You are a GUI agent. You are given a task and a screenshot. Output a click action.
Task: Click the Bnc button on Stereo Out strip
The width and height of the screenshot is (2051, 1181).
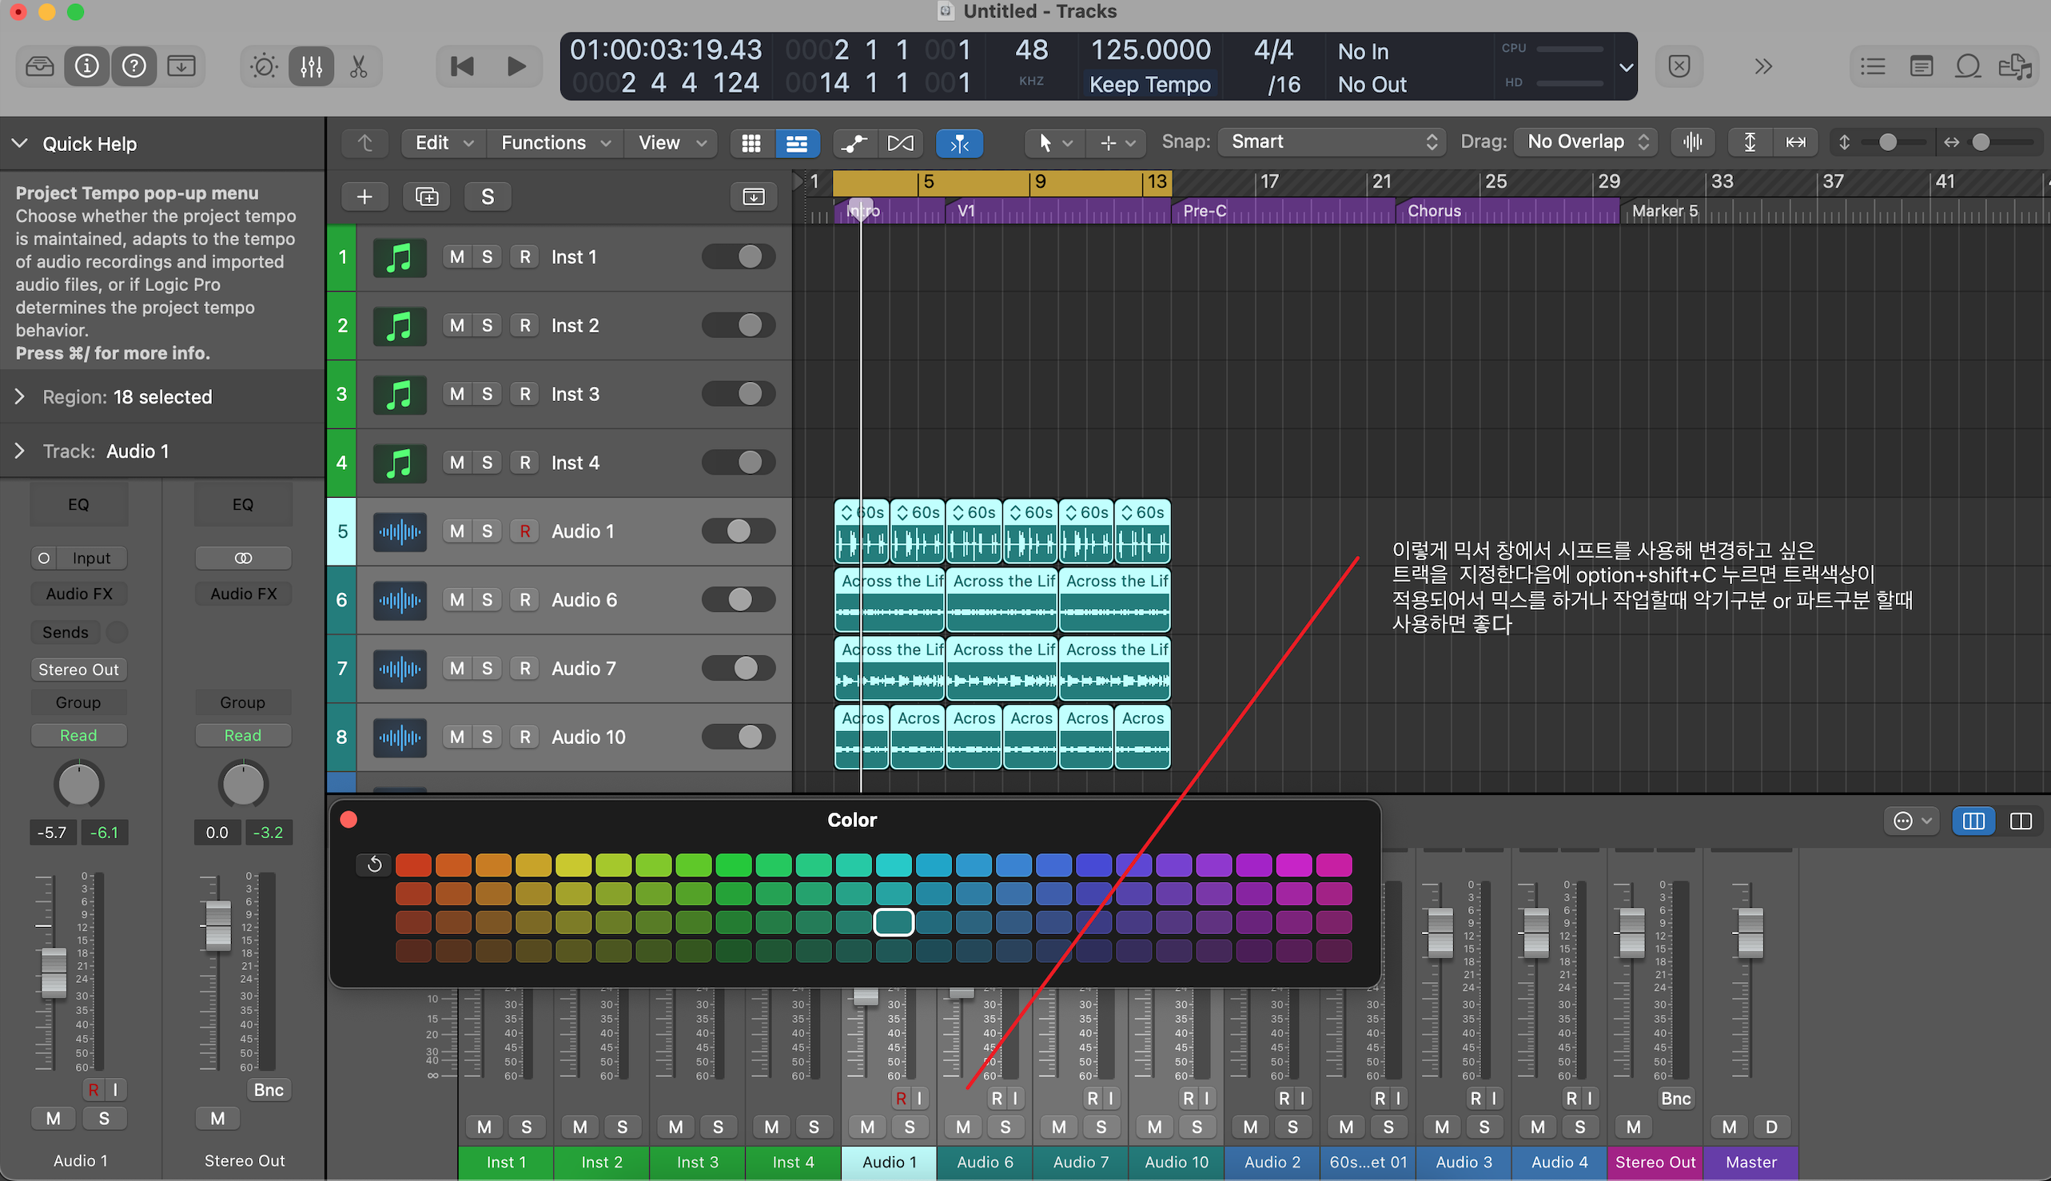pos(269,1089)
